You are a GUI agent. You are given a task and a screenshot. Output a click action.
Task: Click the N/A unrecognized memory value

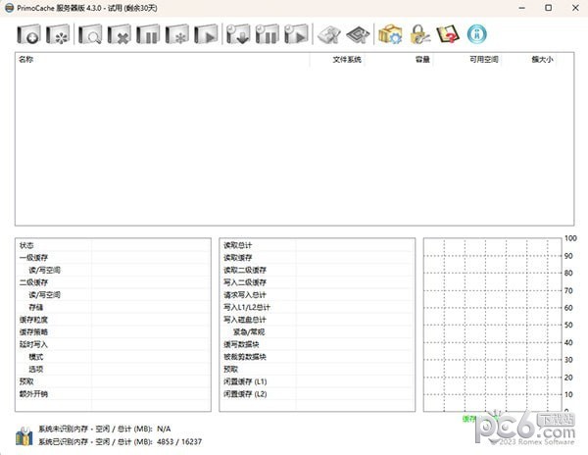pyautogui.click(x=164, y=429)
